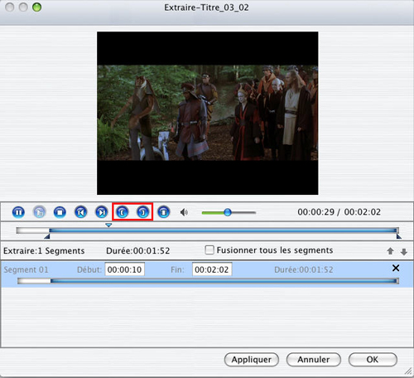
Task: Click the segment end trim handle
Action: [399, 236]
